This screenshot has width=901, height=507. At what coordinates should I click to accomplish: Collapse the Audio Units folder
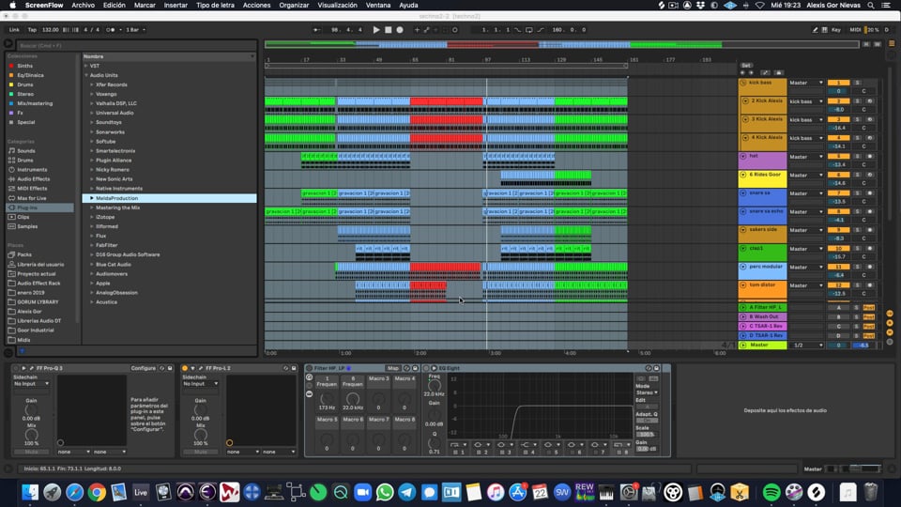[x=86, y=75]
